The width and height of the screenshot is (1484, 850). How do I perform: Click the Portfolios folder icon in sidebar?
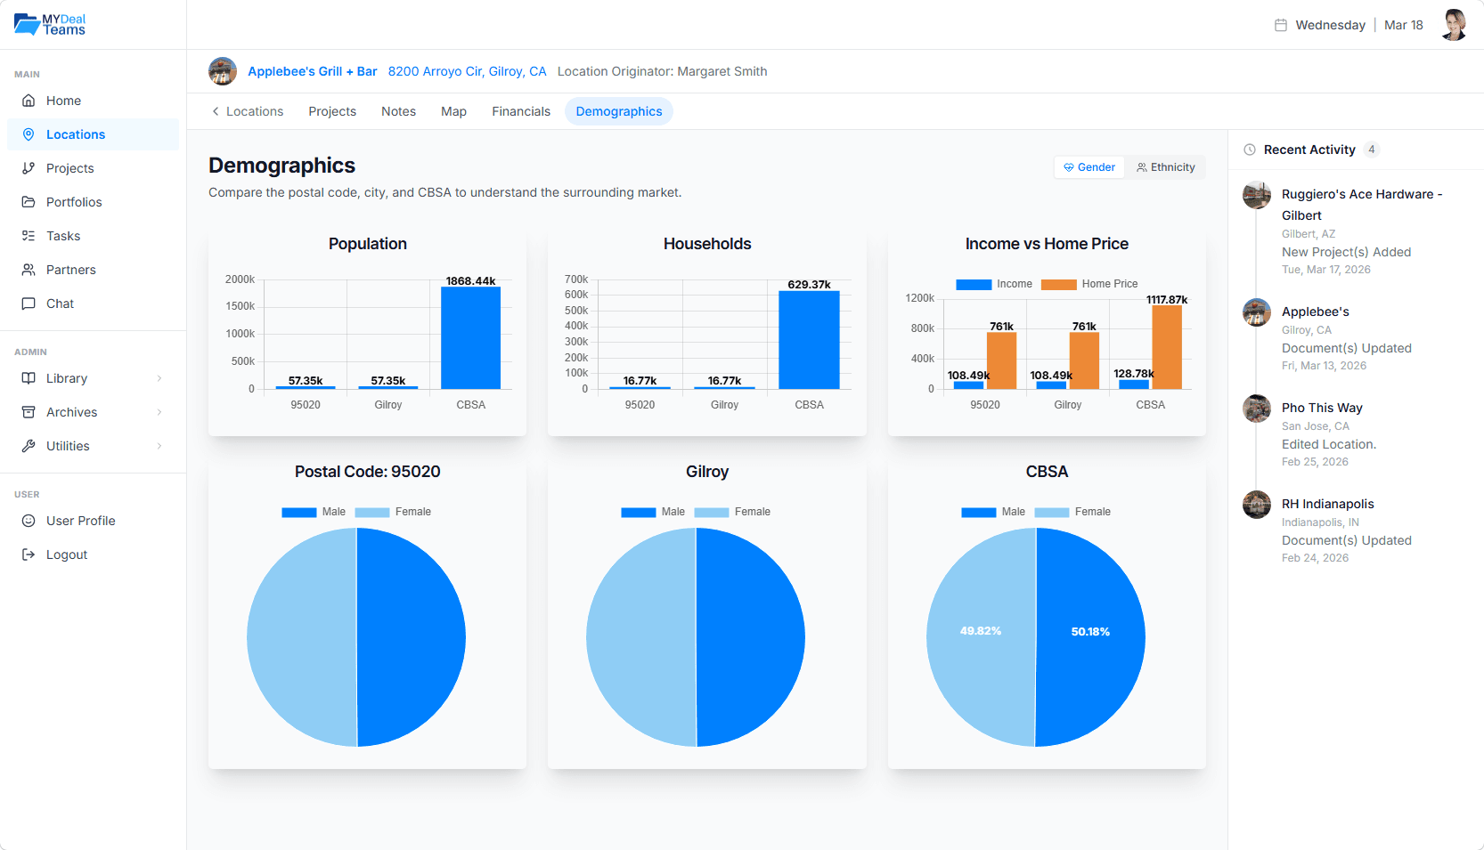29,202
